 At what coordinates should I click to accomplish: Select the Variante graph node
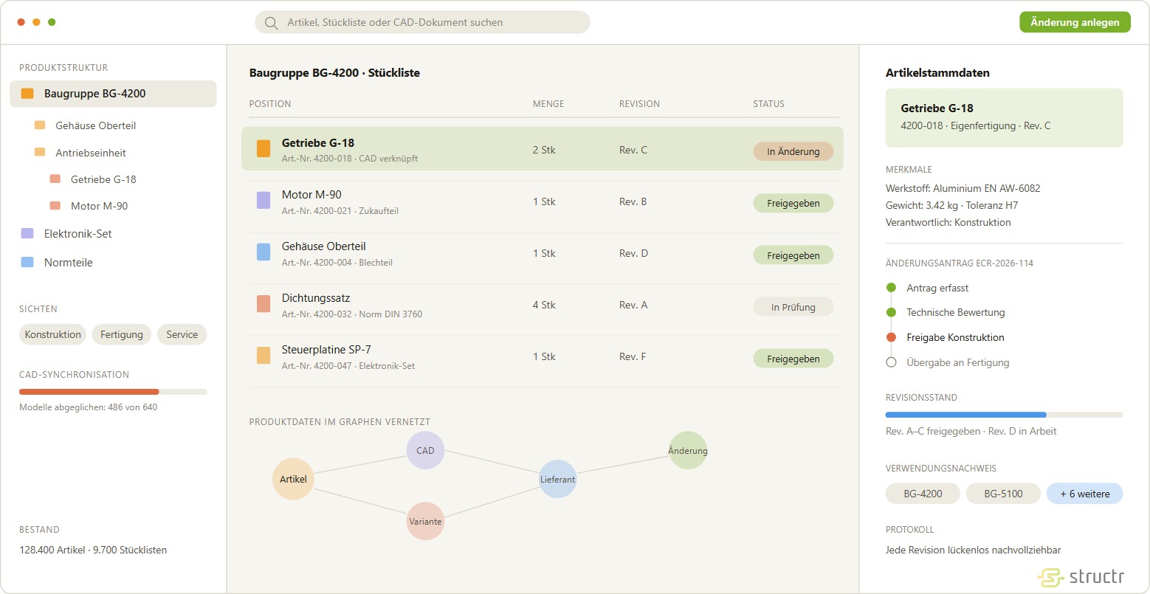click(x=425, y=521)
